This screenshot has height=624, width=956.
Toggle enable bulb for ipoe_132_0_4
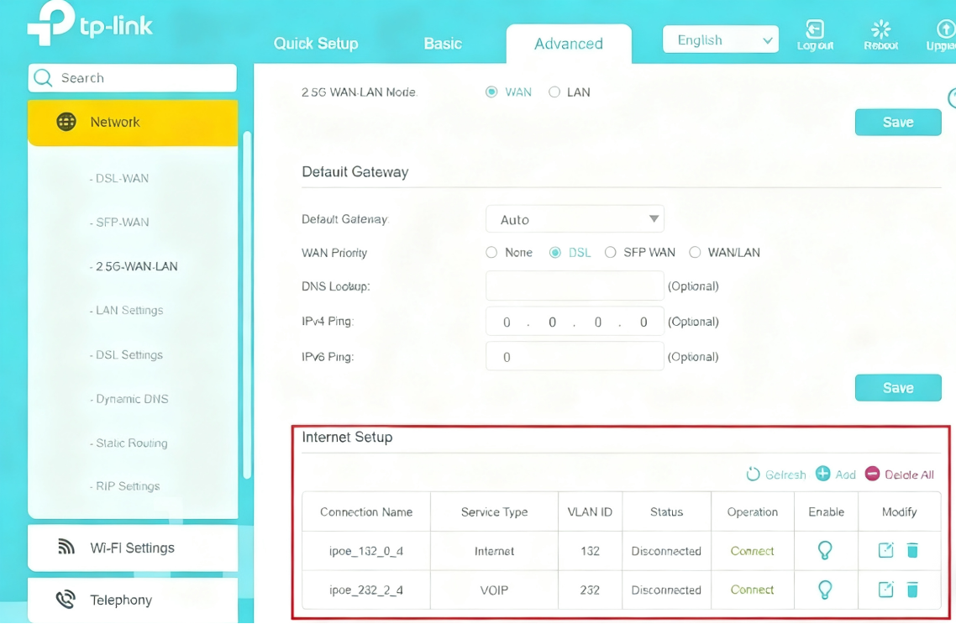825,551
